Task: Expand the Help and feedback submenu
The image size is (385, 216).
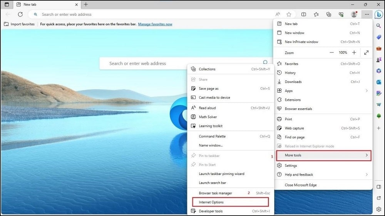Action: [x=323, y=174]
